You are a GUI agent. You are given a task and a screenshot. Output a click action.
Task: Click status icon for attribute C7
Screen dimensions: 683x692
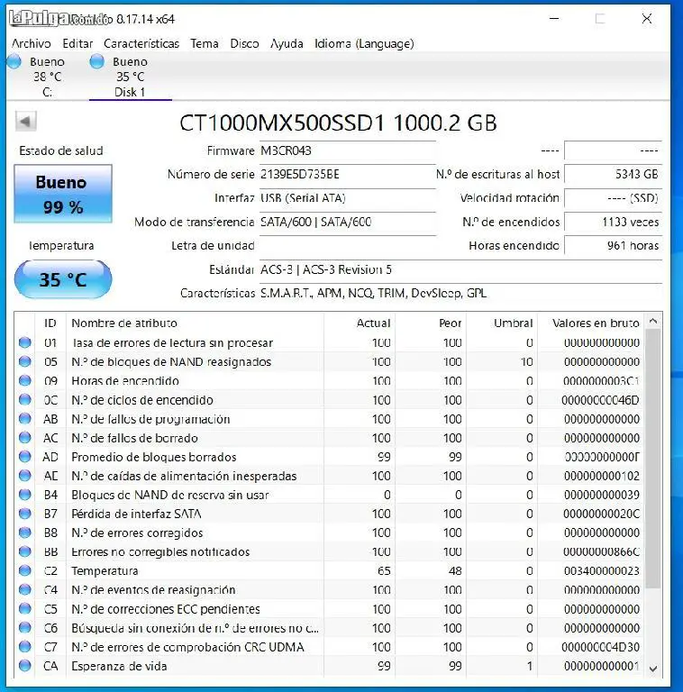point(25,647)
